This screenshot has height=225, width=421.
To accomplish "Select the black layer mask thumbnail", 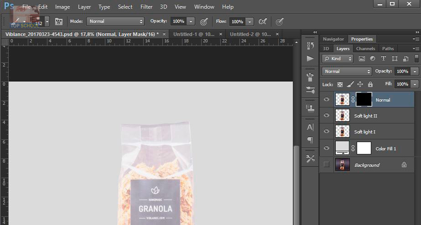I will 364,99.
